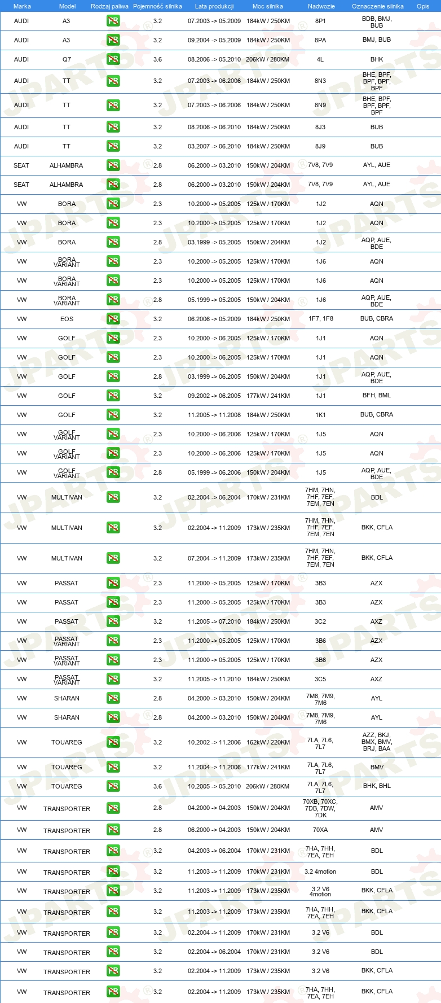Screen dimensions: 441x1003
Task: Click the fuel icon in the VW Golf 1K1 row
Action: tap(113, 415)
